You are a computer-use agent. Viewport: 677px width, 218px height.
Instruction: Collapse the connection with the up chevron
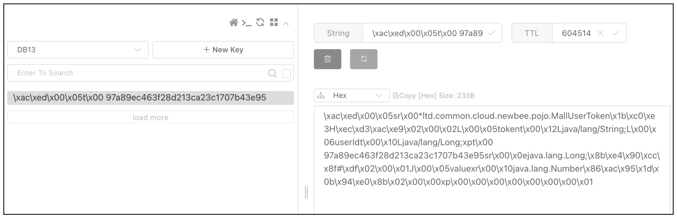286,24
